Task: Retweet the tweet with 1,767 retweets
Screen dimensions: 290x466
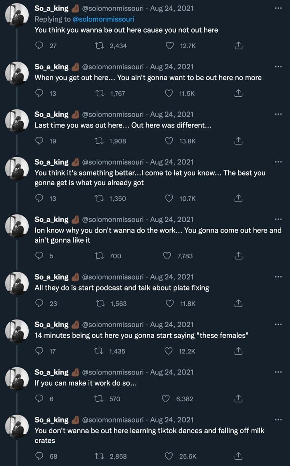Action: (x=99, y=94)
